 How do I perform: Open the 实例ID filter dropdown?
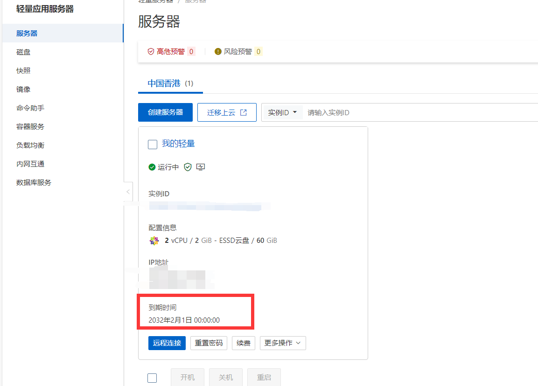[282, 112]
